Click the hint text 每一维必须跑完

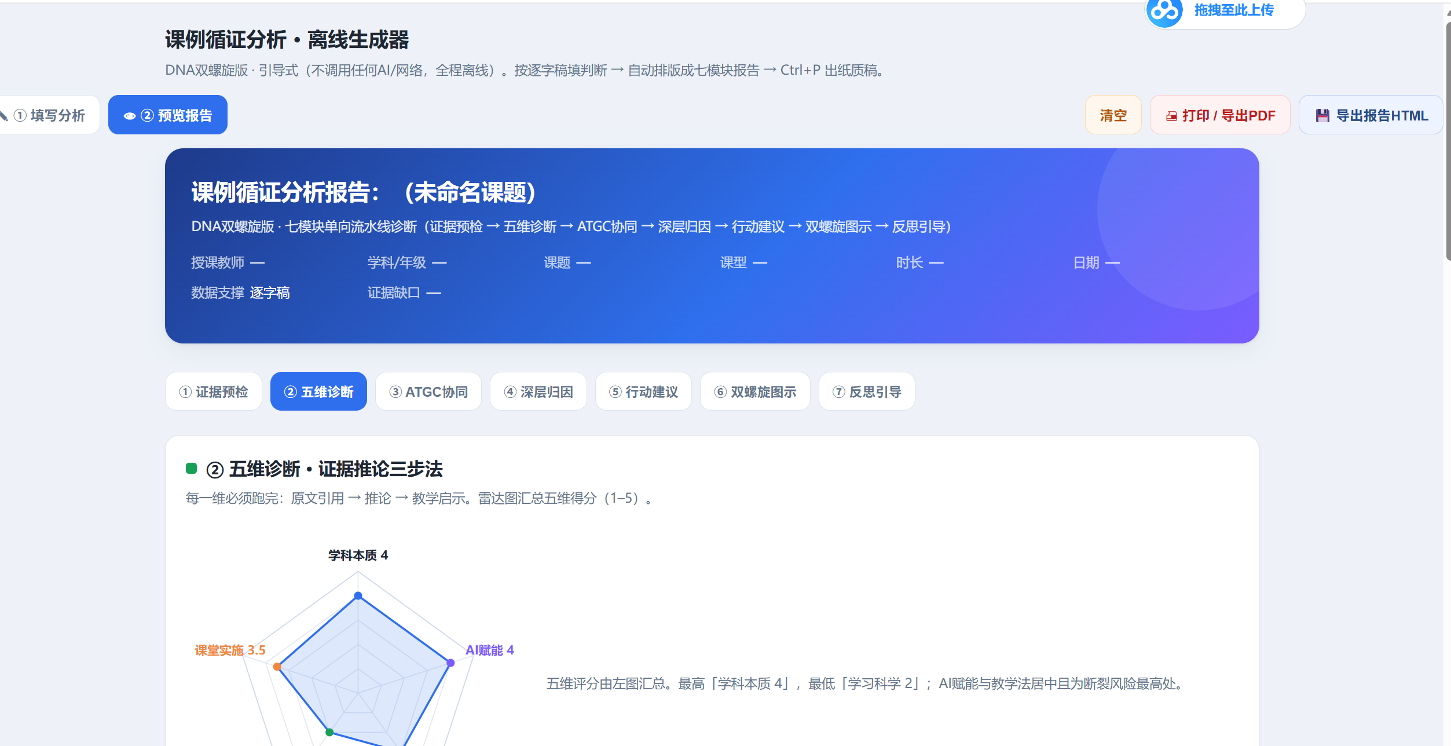(419, 498)
